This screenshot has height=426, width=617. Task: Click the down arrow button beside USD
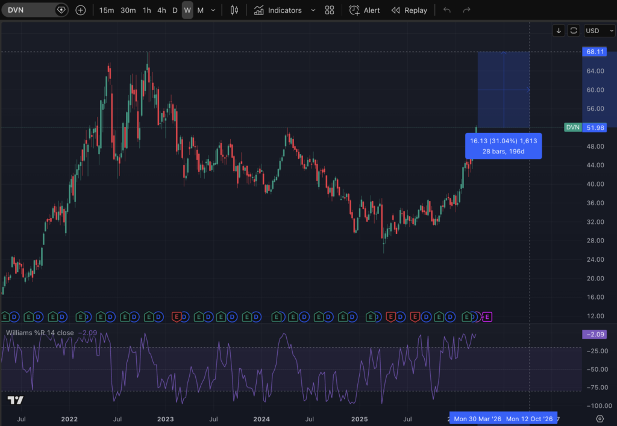point(559,31)
